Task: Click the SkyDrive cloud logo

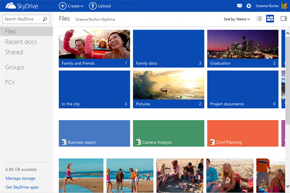Action: point(9,6)
